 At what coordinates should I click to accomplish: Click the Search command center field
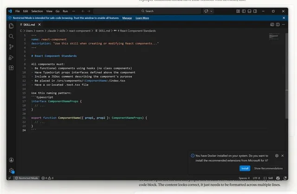(x=147, y=11)
